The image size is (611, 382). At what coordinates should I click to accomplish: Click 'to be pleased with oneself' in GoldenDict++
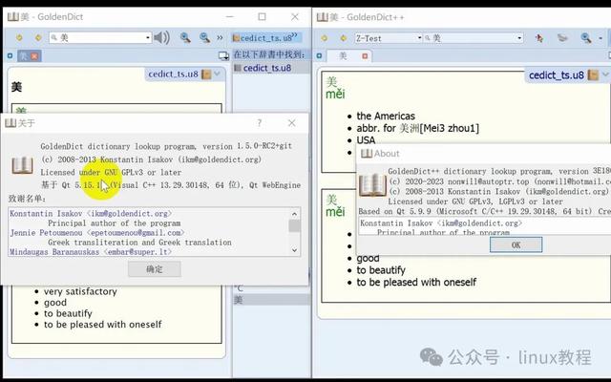tap(416, 283)
